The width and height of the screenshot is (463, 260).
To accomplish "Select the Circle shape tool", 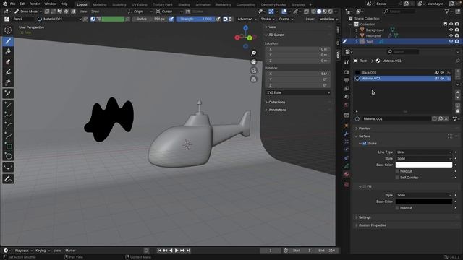I will point(8,156).
